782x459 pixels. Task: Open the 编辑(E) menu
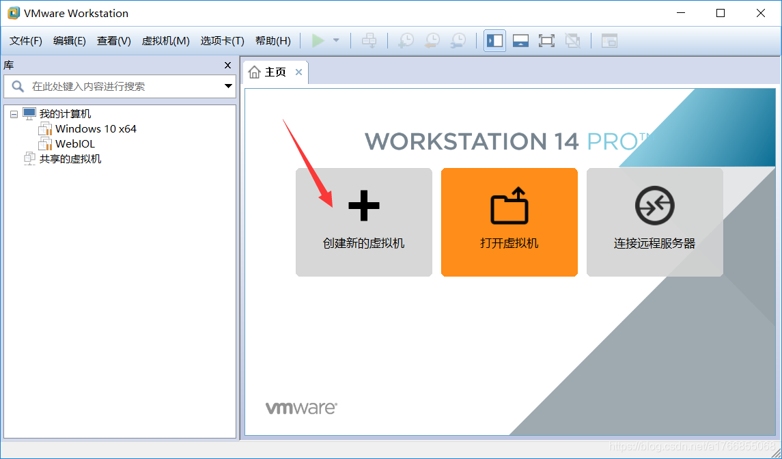pyautogui.click(x=70, y=41)
